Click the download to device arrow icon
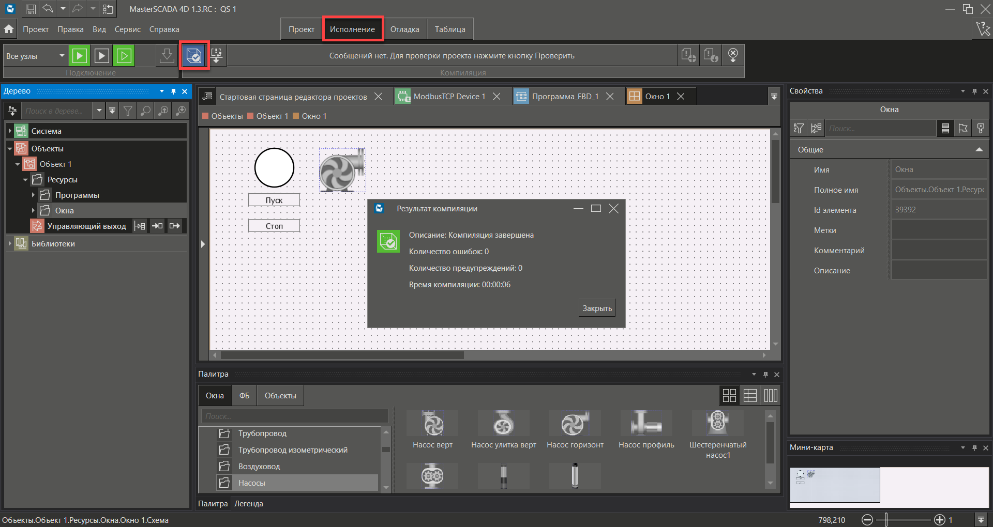This screenshot has width=993, height=527. tap(167, 56)
